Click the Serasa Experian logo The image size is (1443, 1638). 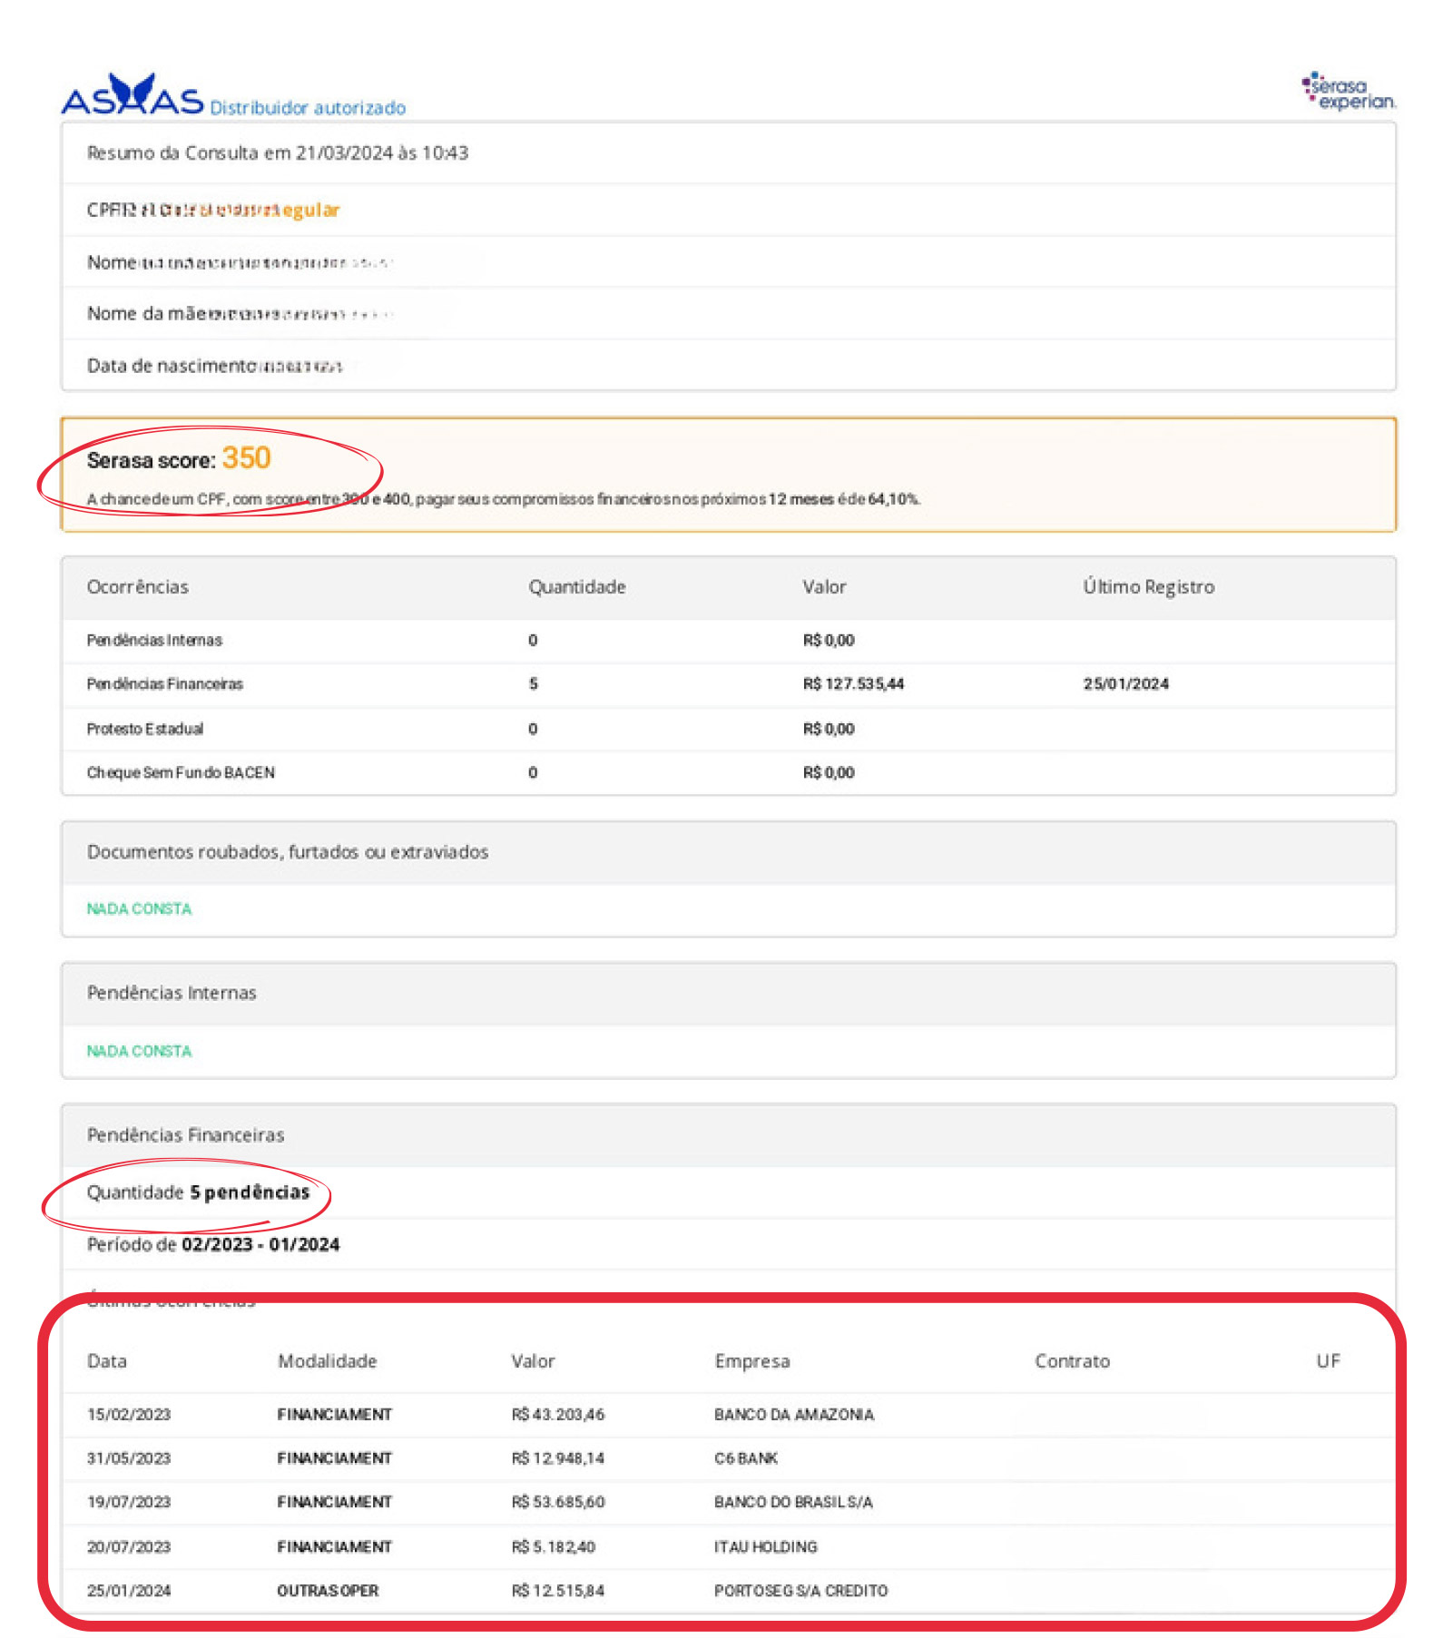(1349, 92)
